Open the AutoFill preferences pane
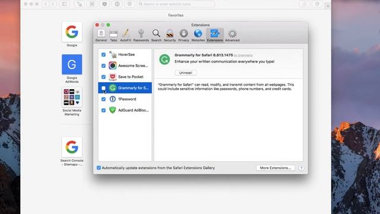 [x=125, y=36]
